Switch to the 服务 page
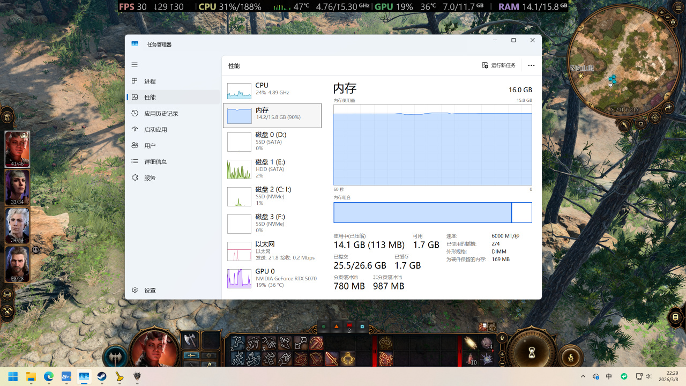Image resolution: width=686 pixels, height=386 pixels. pos(173,177)
